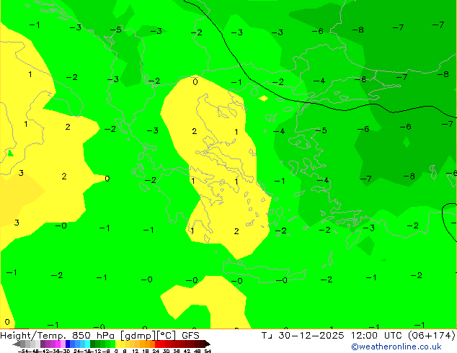Click the '30-12-2025' forecast date
This screenshot has height=353, width=457.
(311, 336)
